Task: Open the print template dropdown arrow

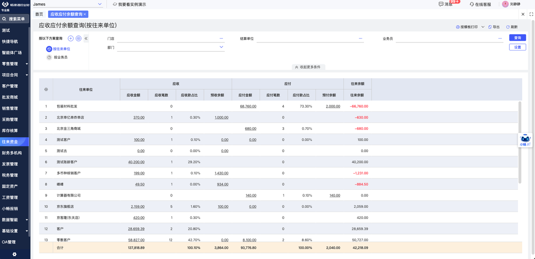Action: pos(483,27)
